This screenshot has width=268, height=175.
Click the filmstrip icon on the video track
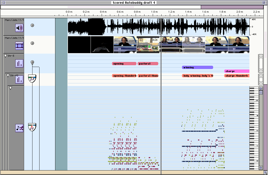coord(19,46)
